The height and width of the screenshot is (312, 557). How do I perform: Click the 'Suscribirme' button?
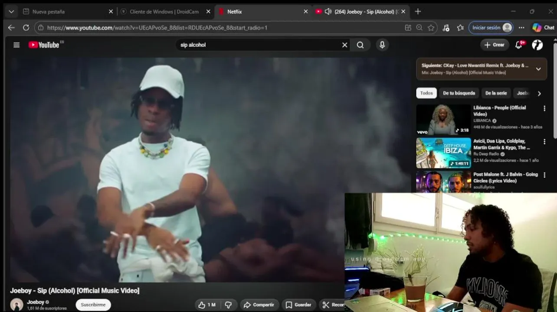pyautogui.click(x=93, y=305)
